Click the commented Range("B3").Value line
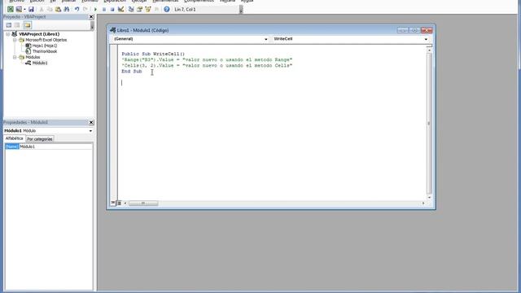Viewport: 521px width, 293px height. 207,59
